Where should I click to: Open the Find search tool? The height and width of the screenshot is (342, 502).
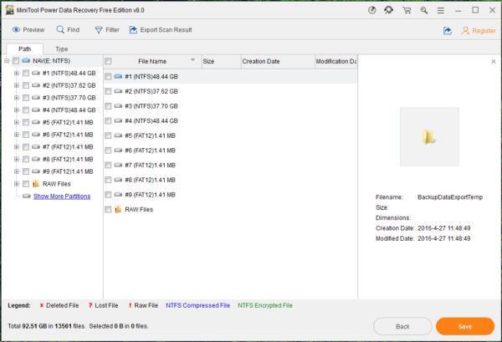(x=68, y=30)
